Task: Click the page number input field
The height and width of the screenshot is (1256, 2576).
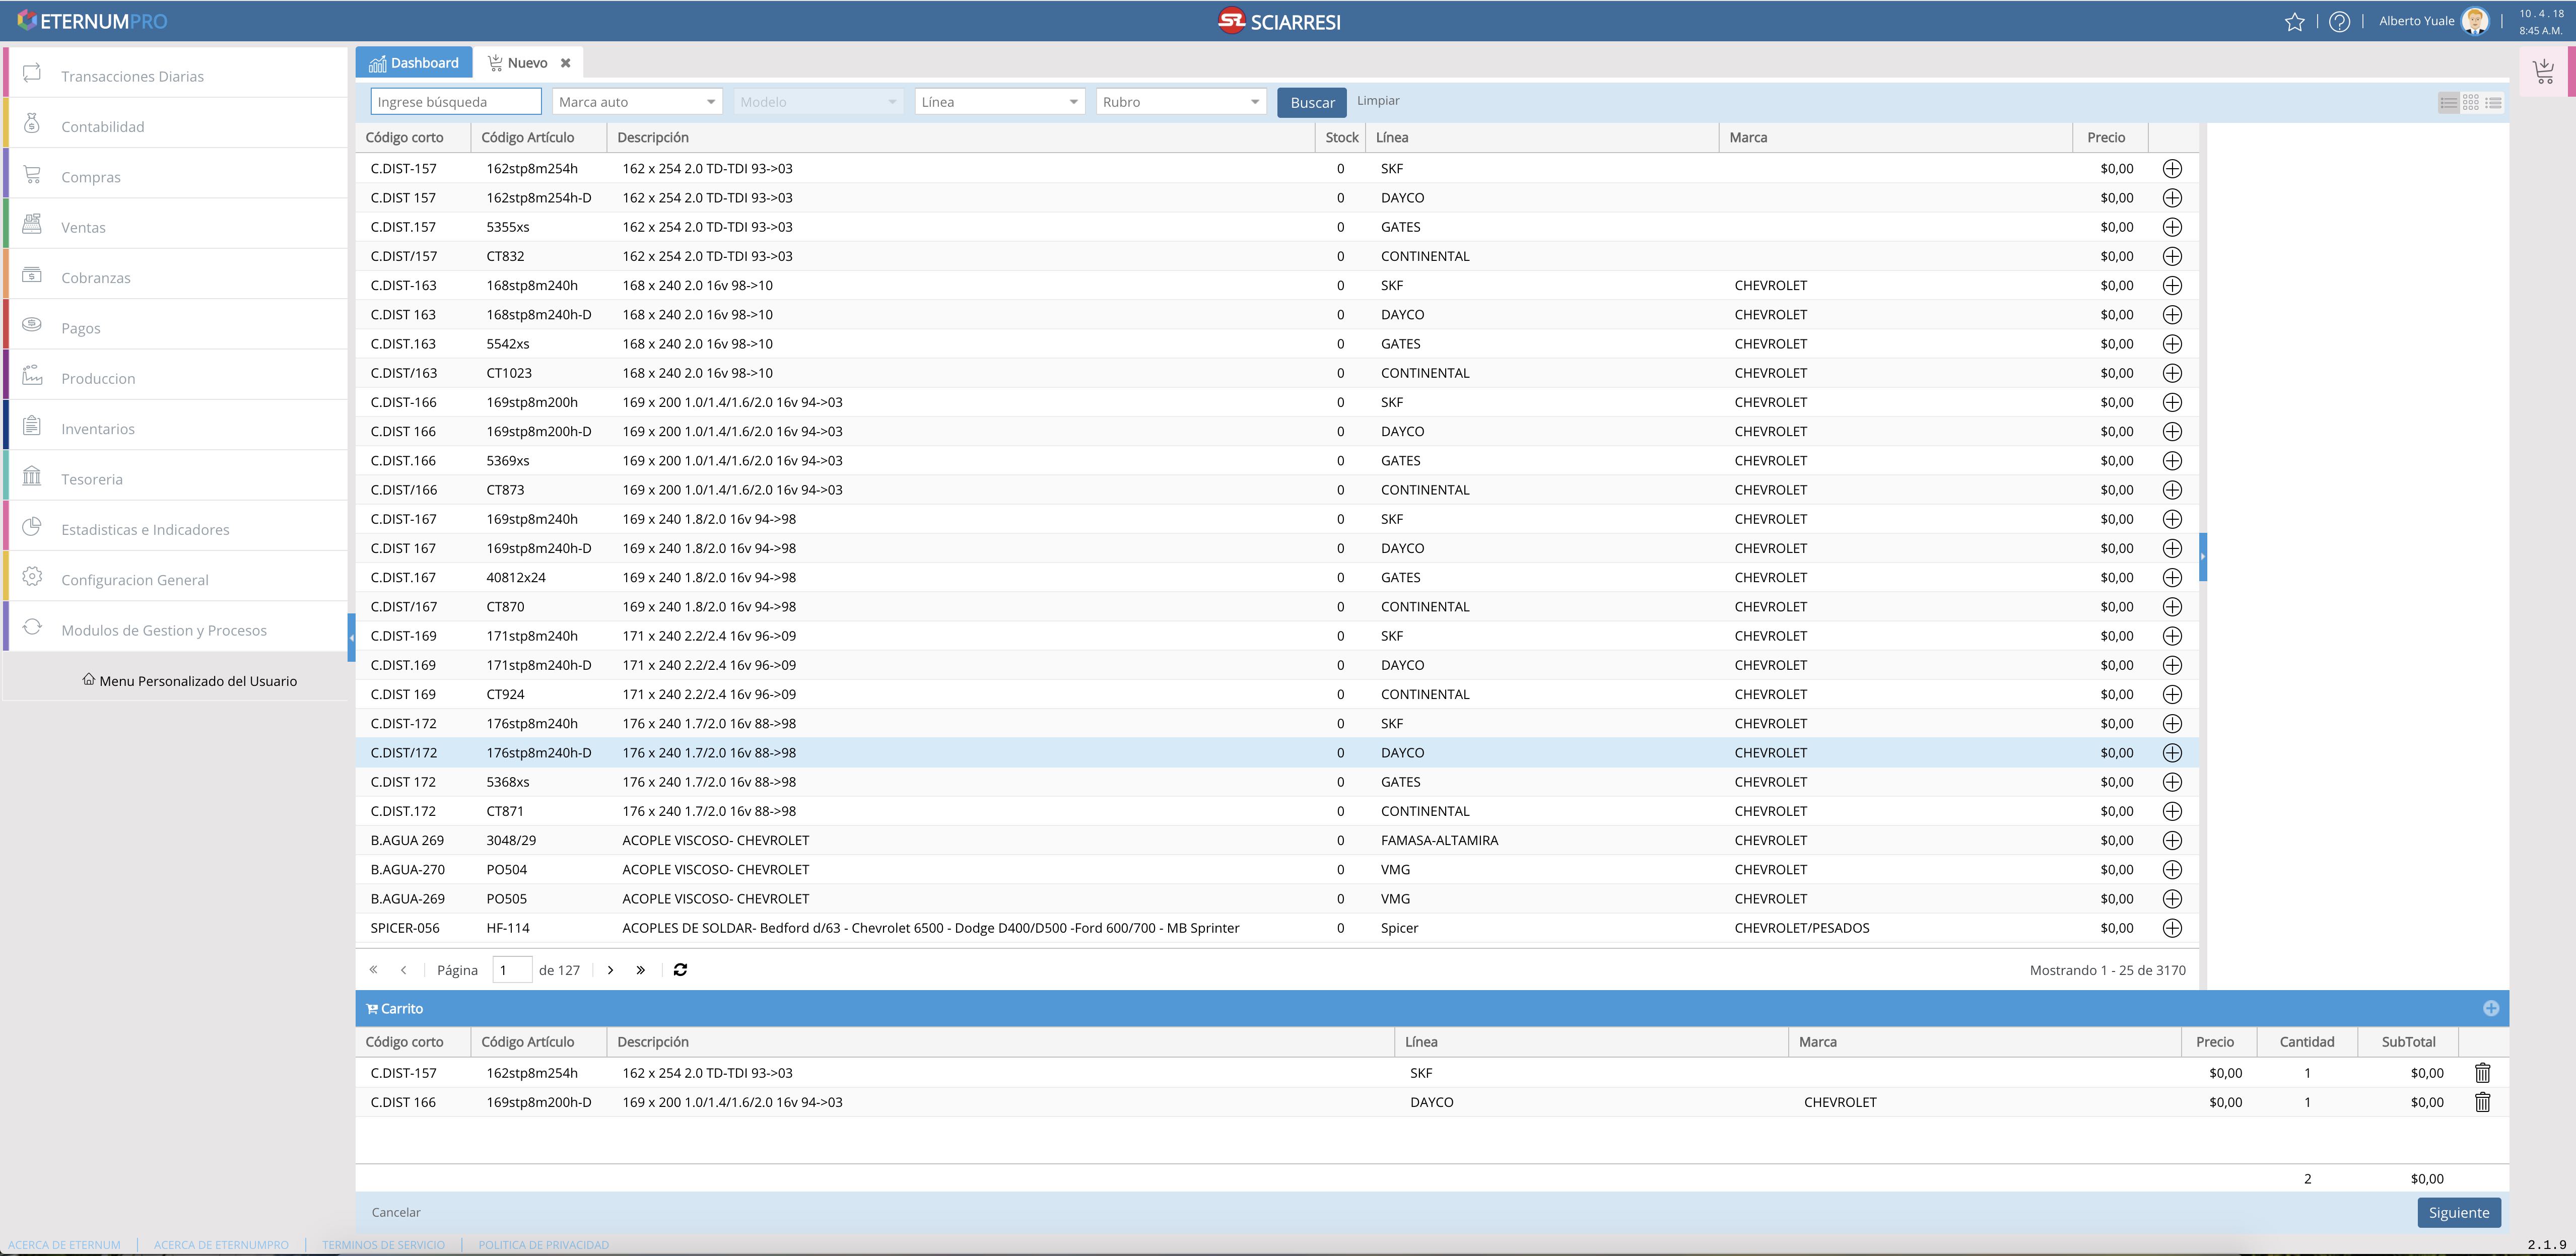Action: (512, 970)
